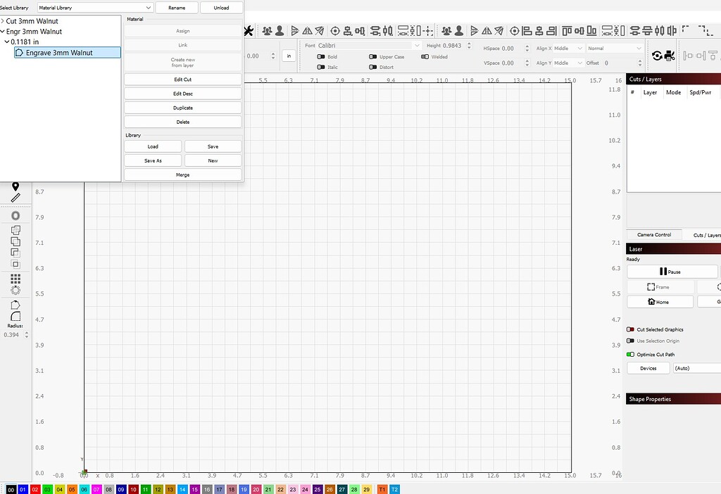721x494 pixels.
Task: Turn off Optimize Cut Path toggle
Action: pos(630,355)
